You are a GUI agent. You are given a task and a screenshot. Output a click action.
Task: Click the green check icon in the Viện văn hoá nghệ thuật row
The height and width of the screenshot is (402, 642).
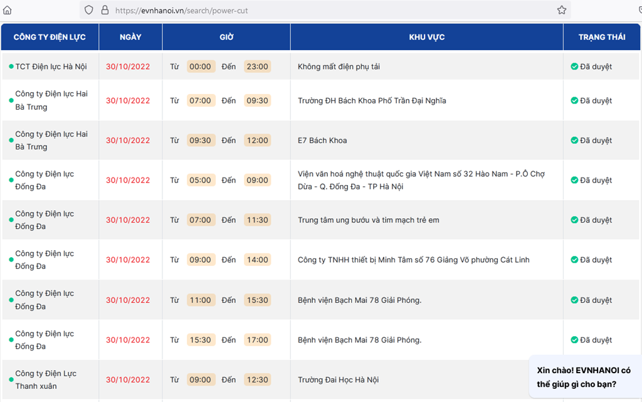[x=574, y=180]
